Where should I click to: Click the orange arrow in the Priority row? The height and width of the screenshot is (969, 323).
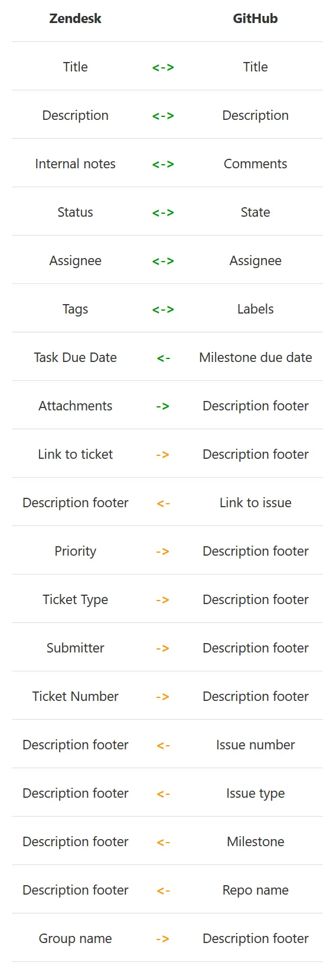pyautogui.click(x=163, y=552)
